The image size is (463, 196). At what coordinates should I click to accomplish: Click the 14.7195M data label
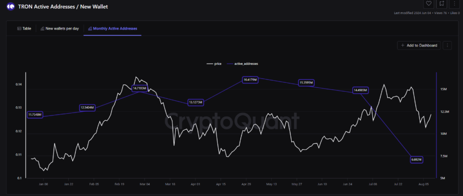point(139,88)
